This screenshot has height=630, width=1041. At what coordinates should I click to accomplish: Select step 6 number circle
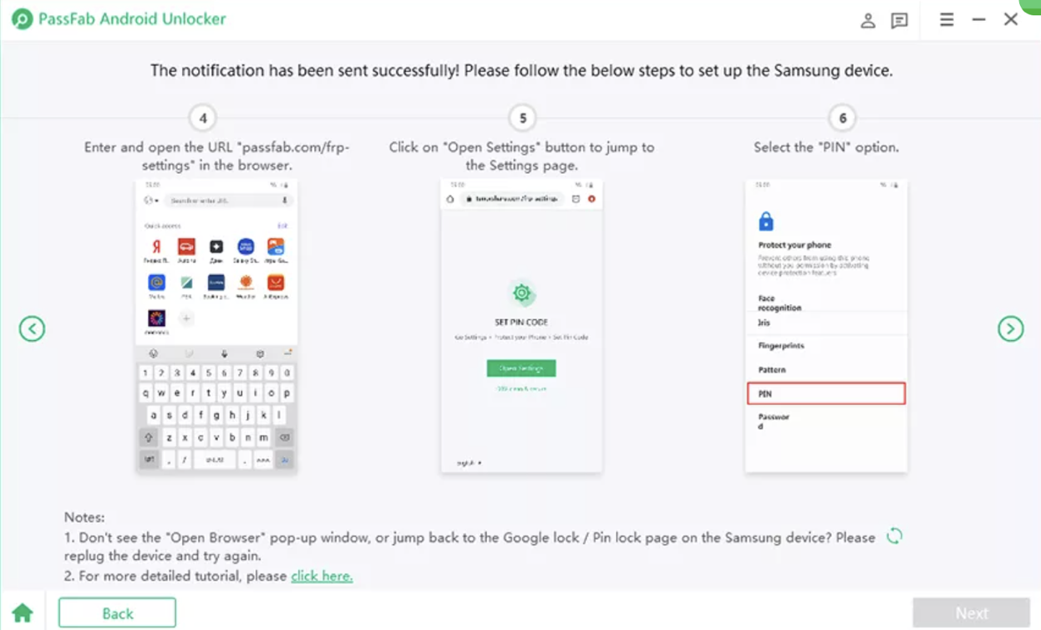(842, 119)
